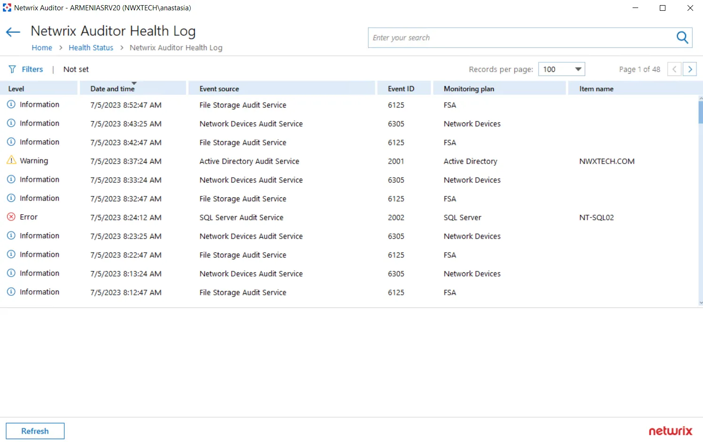Click the Netwrix Auditor app icon in title bar
The height and width of the screenshot is (442, 703).
click(x=7, y=7)
